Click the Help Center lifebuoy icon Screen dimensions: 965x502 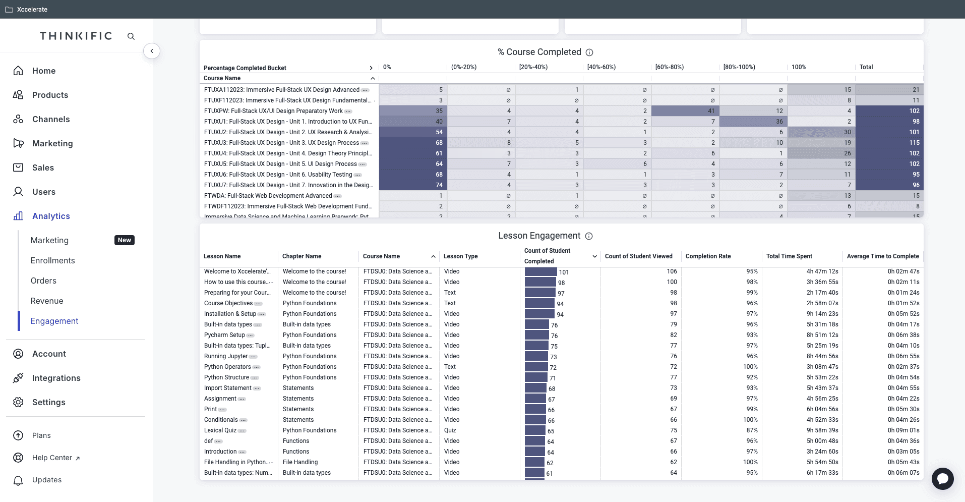coord(18,458)
